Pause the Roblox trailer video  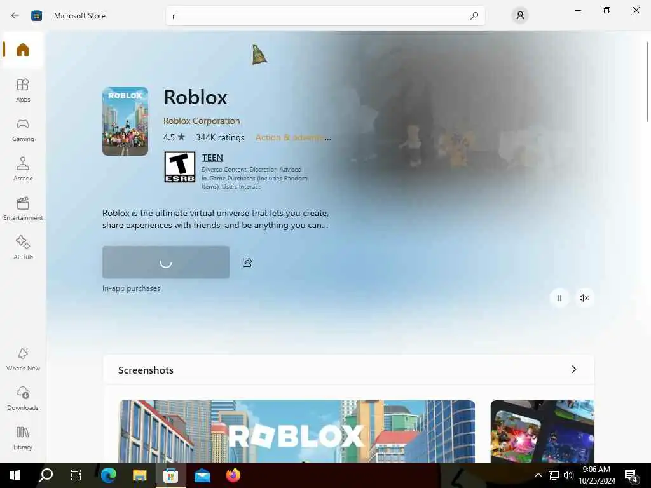(x=559, y=297)
